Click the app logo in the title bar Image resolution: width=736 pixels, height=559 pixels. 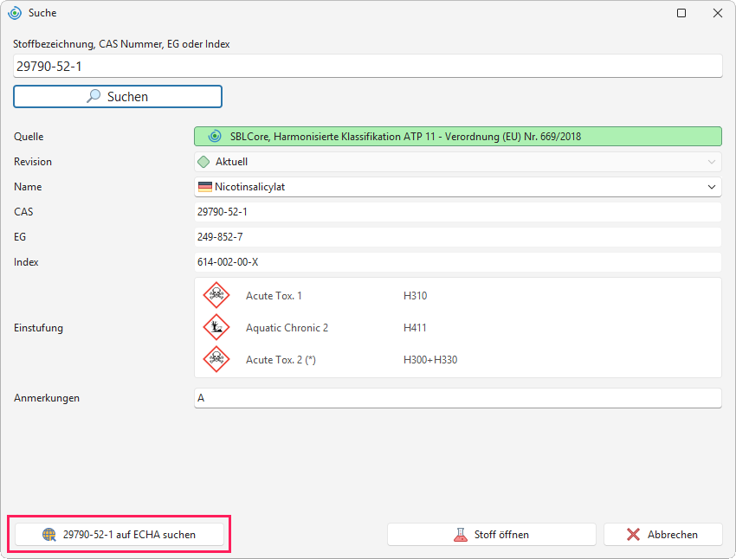click(x=15, y=13)
